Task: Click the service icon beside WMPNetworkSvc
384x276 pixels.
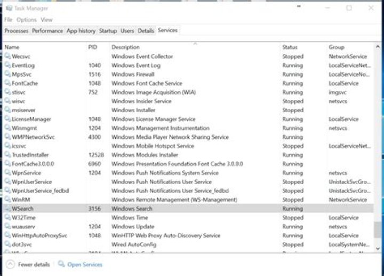Action: (7, 137)
